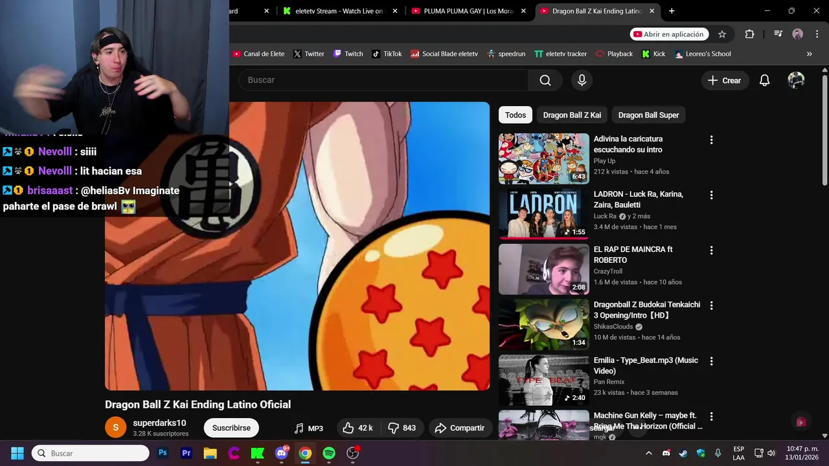
Task: Open OBS Studio from the taskbar
Action: tap(353, 453)
